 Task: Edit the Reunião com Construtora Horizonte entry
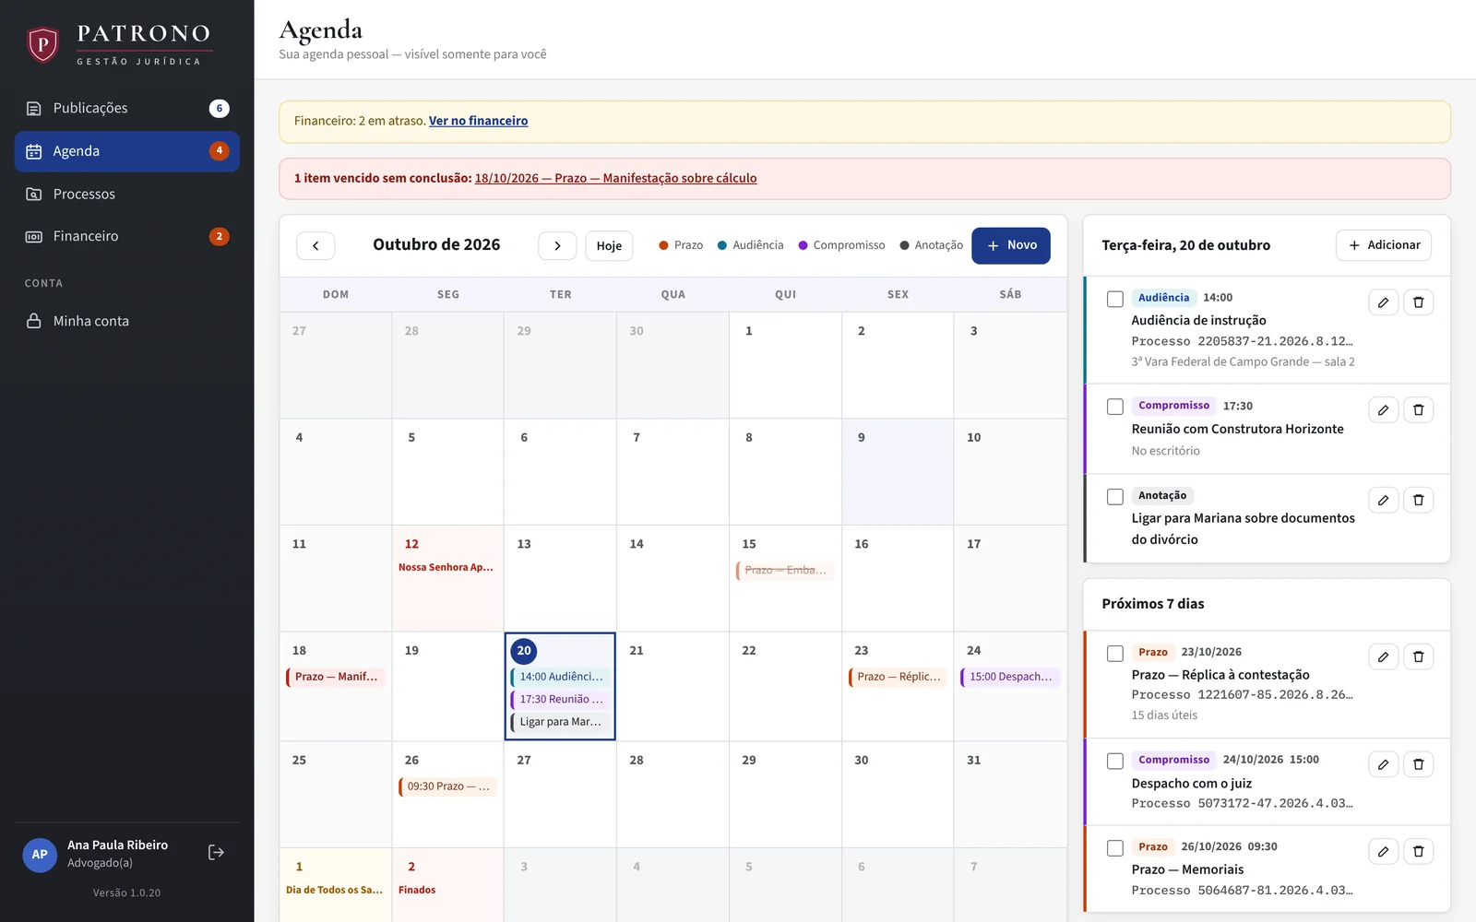click(x=1383, y=410)
